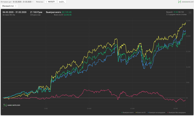194x116 pixels.
Task: Click the $0 y-axis label
Action: point(187,98)
